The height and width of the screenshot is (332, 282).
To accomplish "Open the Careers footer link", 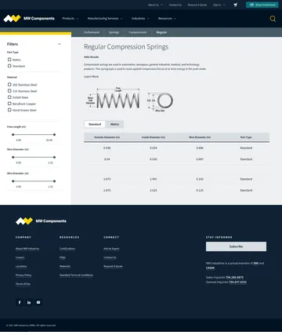I will click(x=20, y=257).
